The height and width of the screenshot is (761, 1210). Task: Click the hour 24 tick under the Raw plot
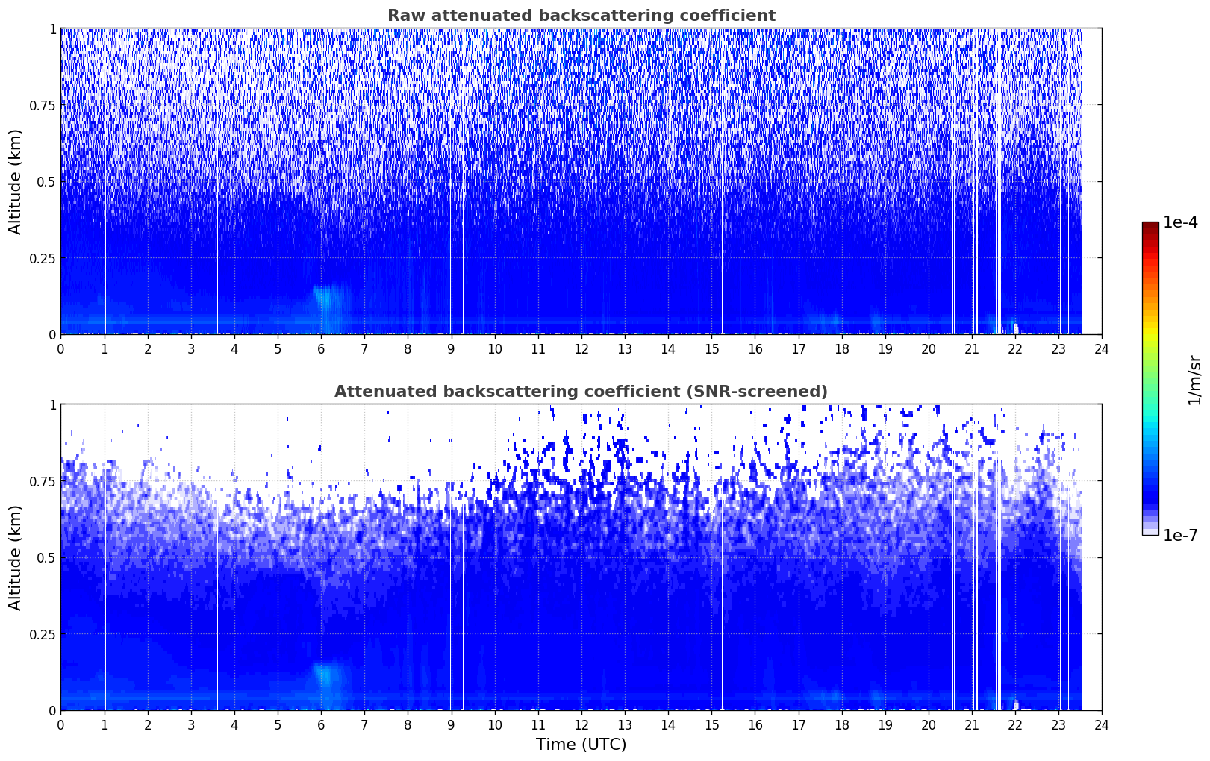pyautogui.click(x=1102, y=348)
